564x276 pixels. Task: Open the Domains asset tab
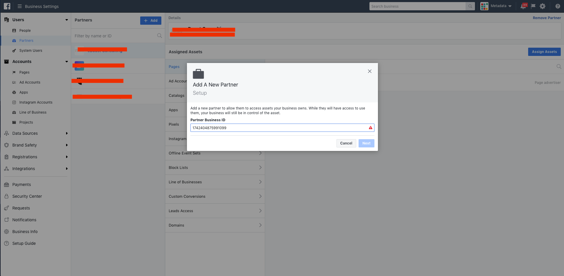point(215,225)
